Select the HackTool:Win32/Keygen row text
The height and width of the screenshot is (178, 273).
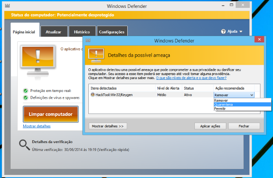[x=114, y=95]
